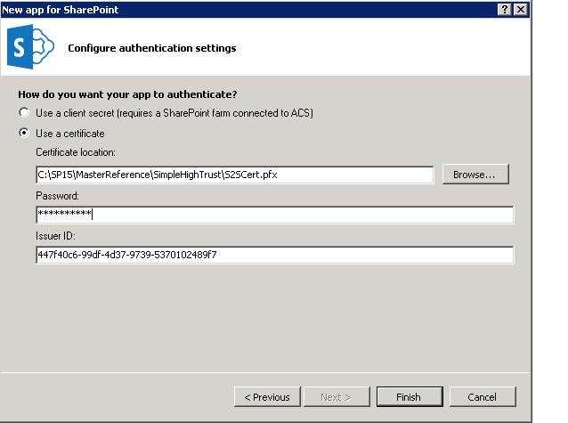The height and width of the screenshot is (423, 568).
Task: Click the 'Password:' label
Action: 57,196
